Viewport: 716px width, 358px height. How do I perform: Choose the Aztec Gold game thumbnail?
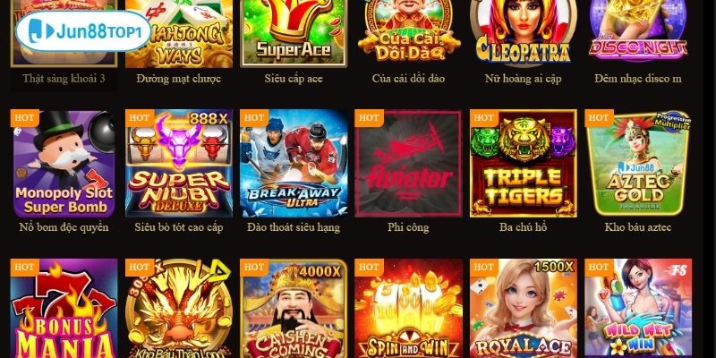coord(638,163)
